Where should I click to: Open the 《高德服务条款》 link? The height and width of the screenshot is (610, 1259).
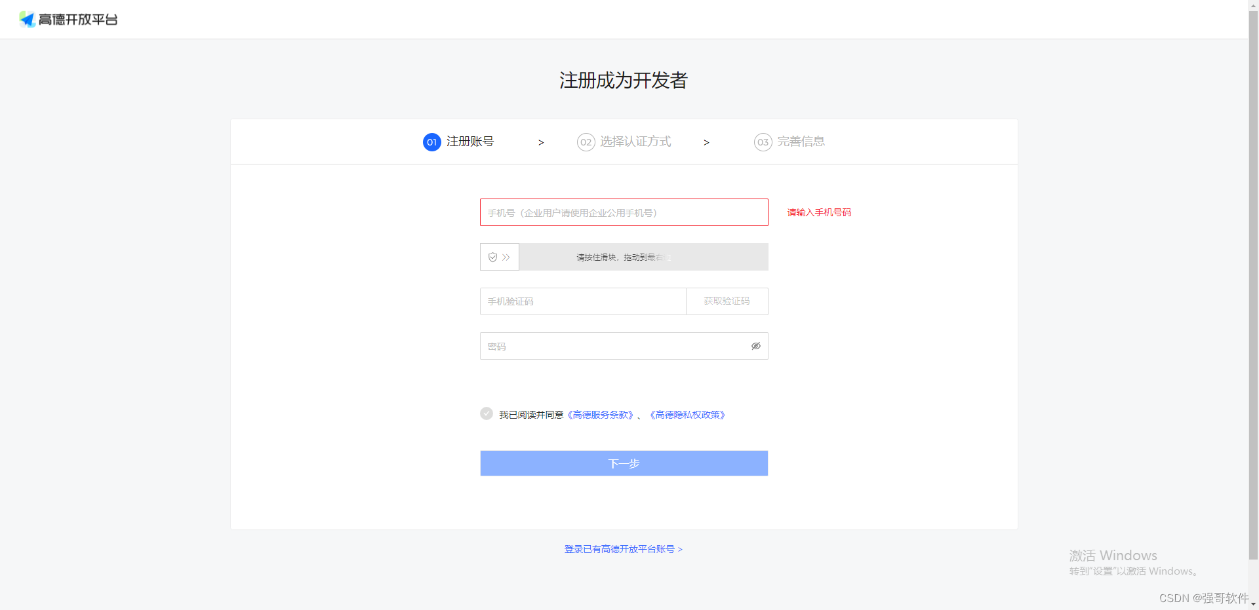click(600, 415)
